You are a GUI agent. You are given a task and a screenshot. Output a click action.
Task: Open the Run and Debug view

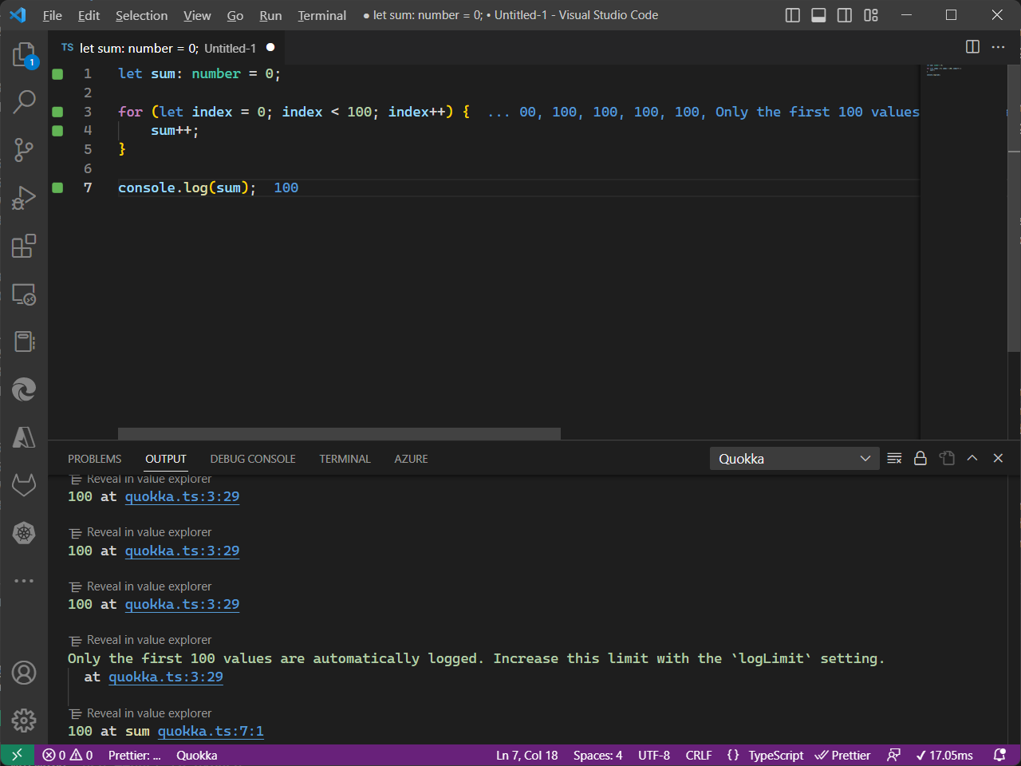(24, 197)
